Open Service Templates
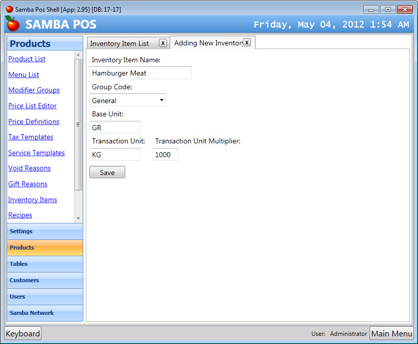The width and height of the screenshot is (418, 344). click(36, 153)
